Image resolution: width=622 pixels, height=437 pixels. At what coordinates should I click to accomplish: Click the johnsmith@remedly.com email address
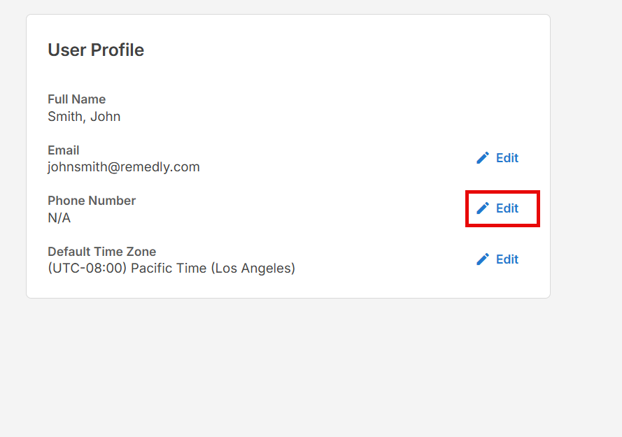coord(124,167)
